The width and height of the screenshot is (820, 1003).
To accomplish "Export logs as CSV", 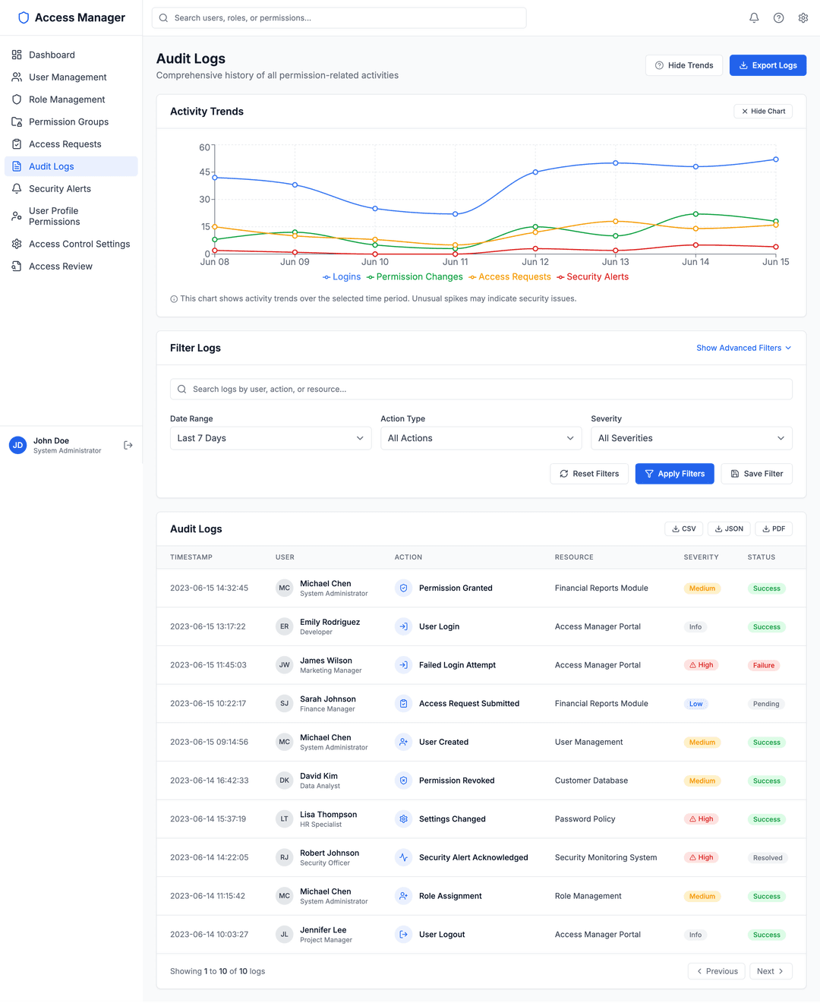I will click(684, 529).
